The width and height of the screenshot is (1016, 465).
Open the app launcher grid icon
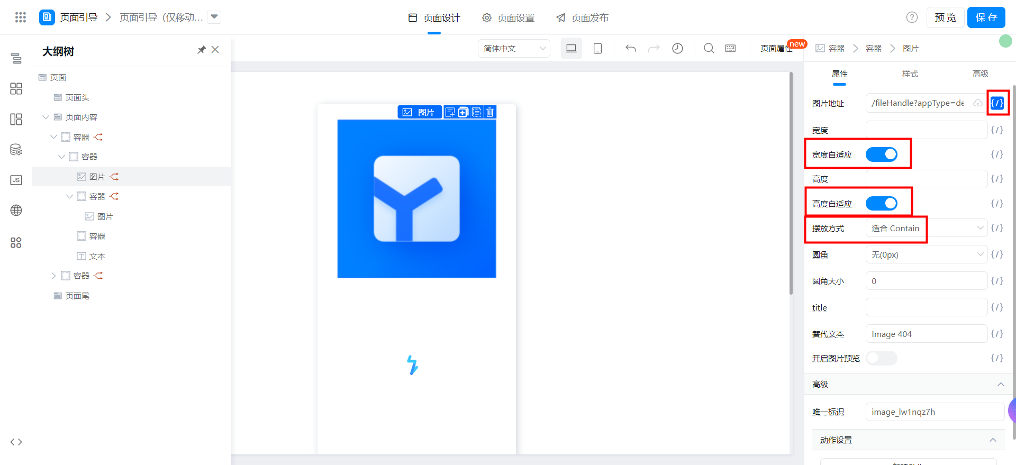[21, 17]
